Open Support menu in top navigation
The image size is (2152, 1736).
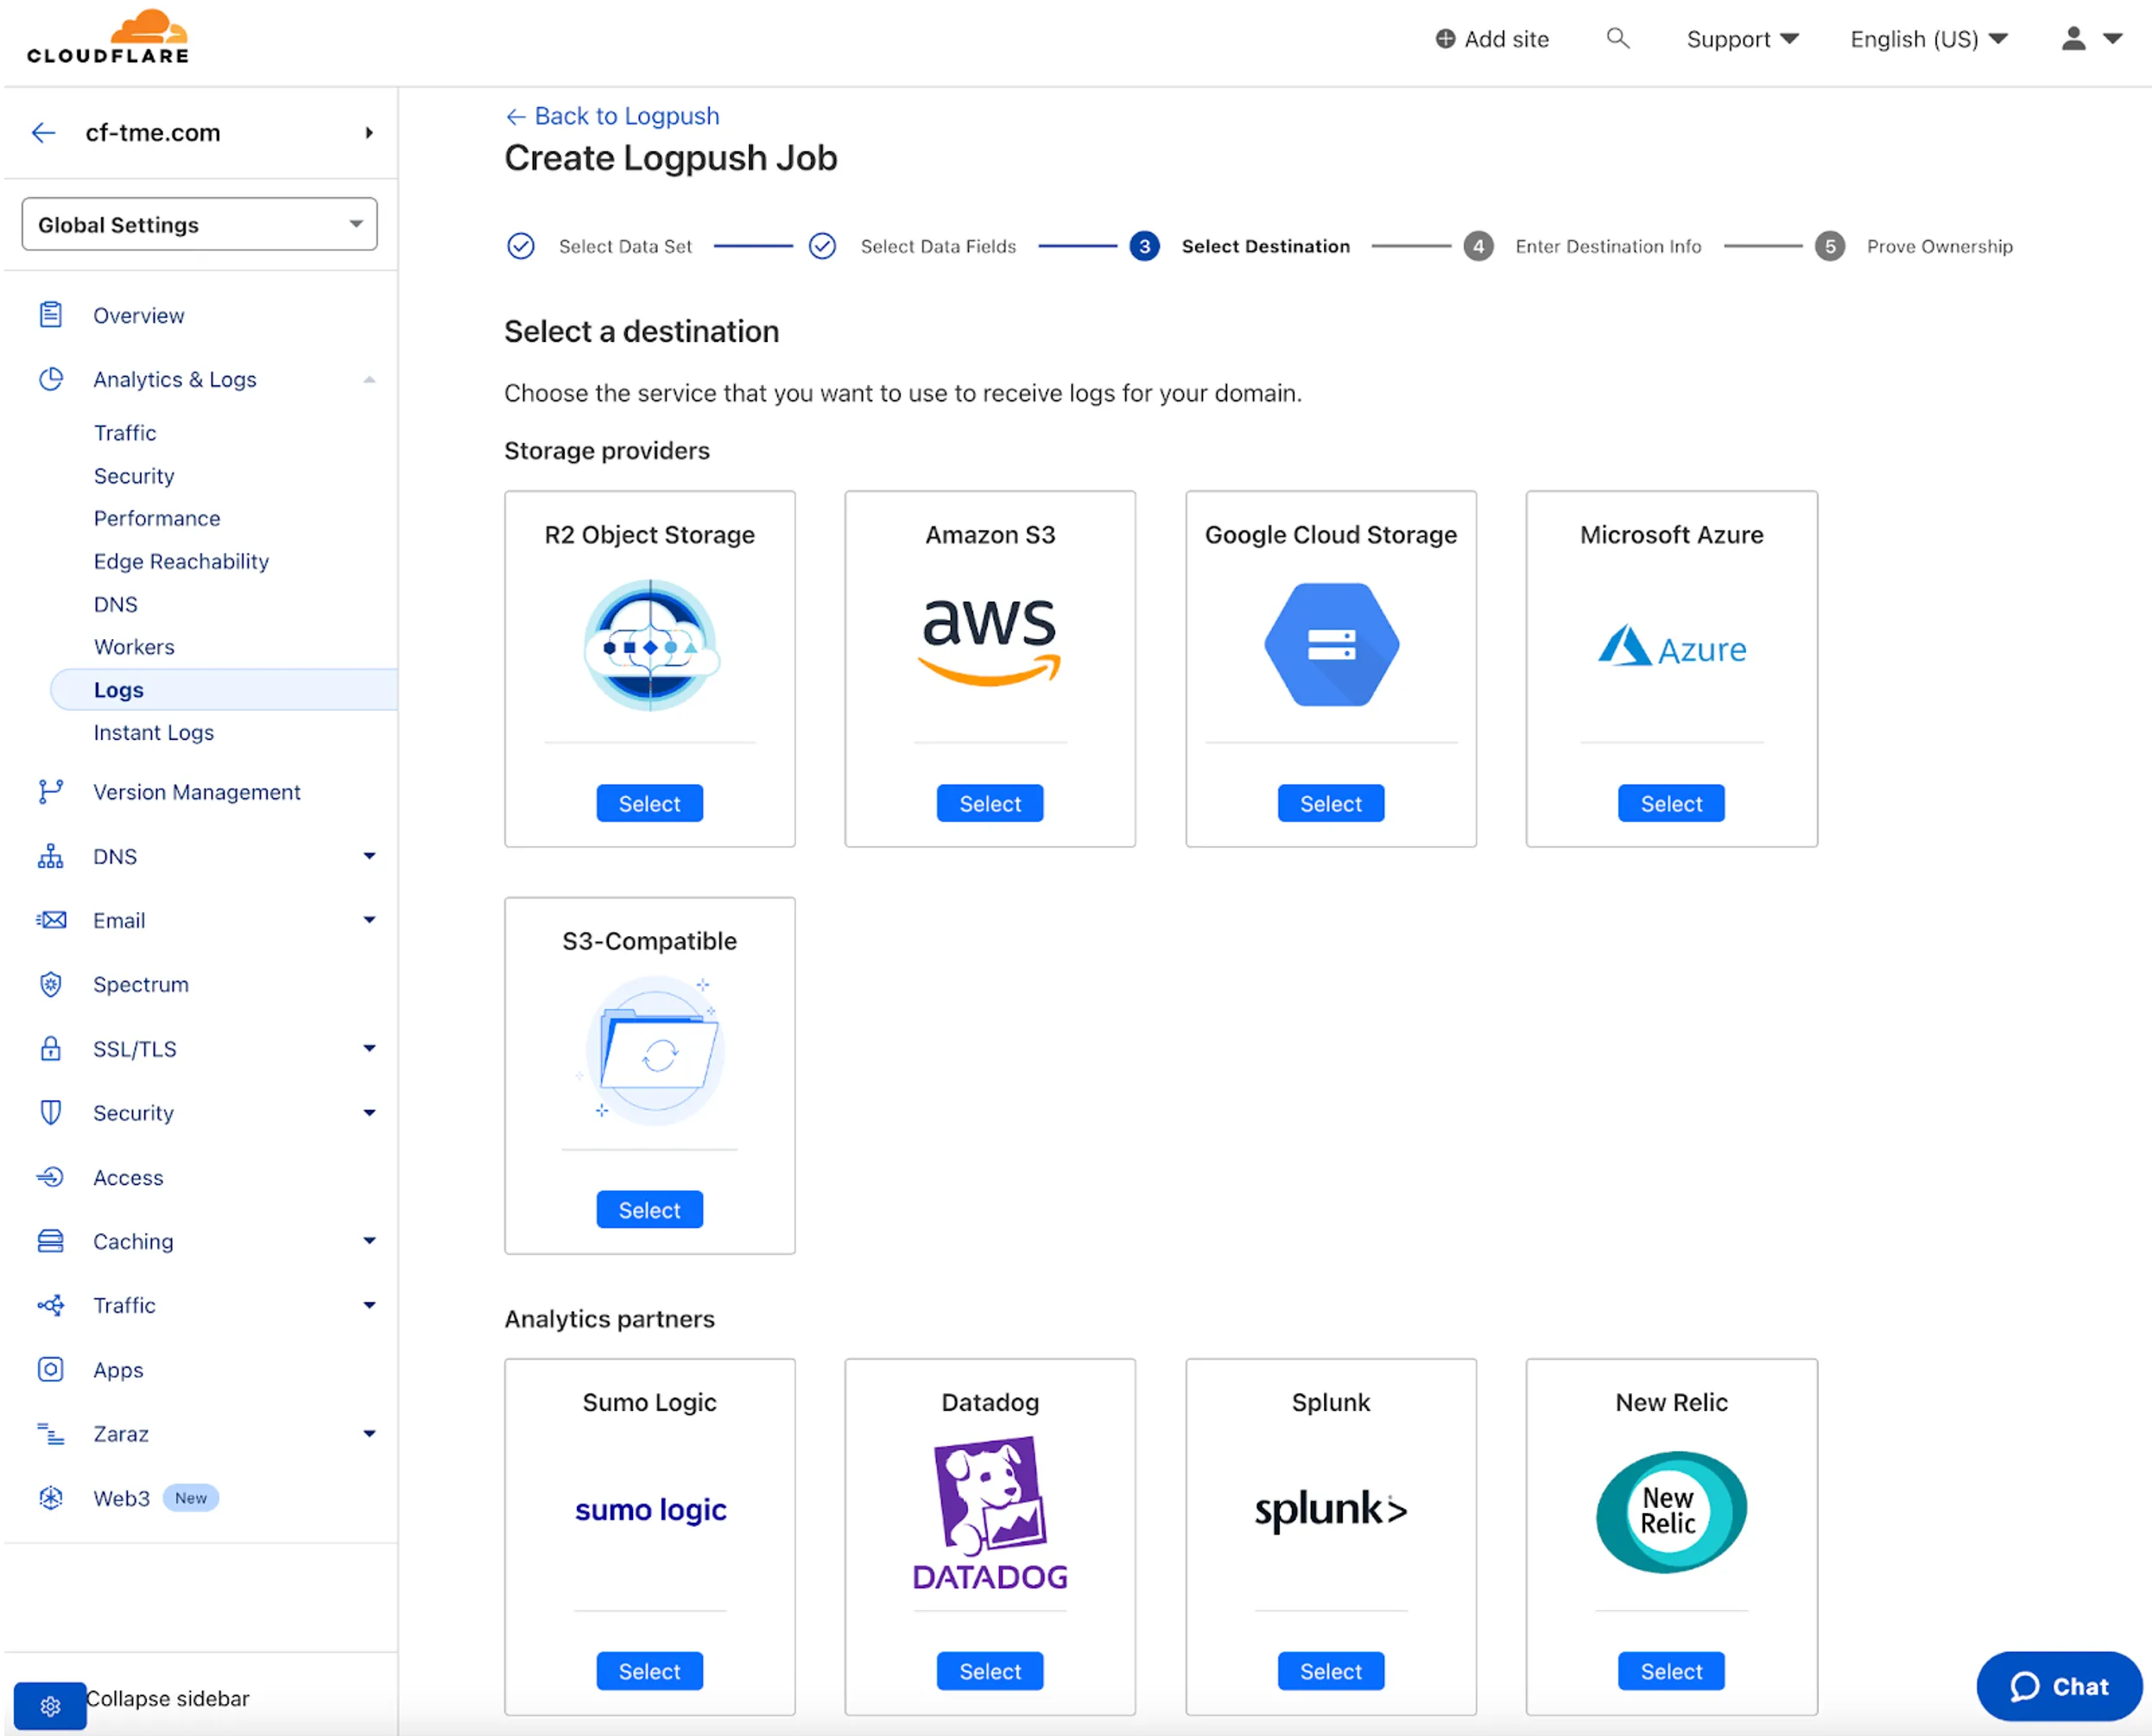click(x=1743, y=39)
